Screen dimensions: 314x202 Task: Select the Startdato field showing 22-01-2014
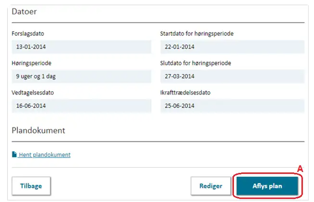point(232,47)
